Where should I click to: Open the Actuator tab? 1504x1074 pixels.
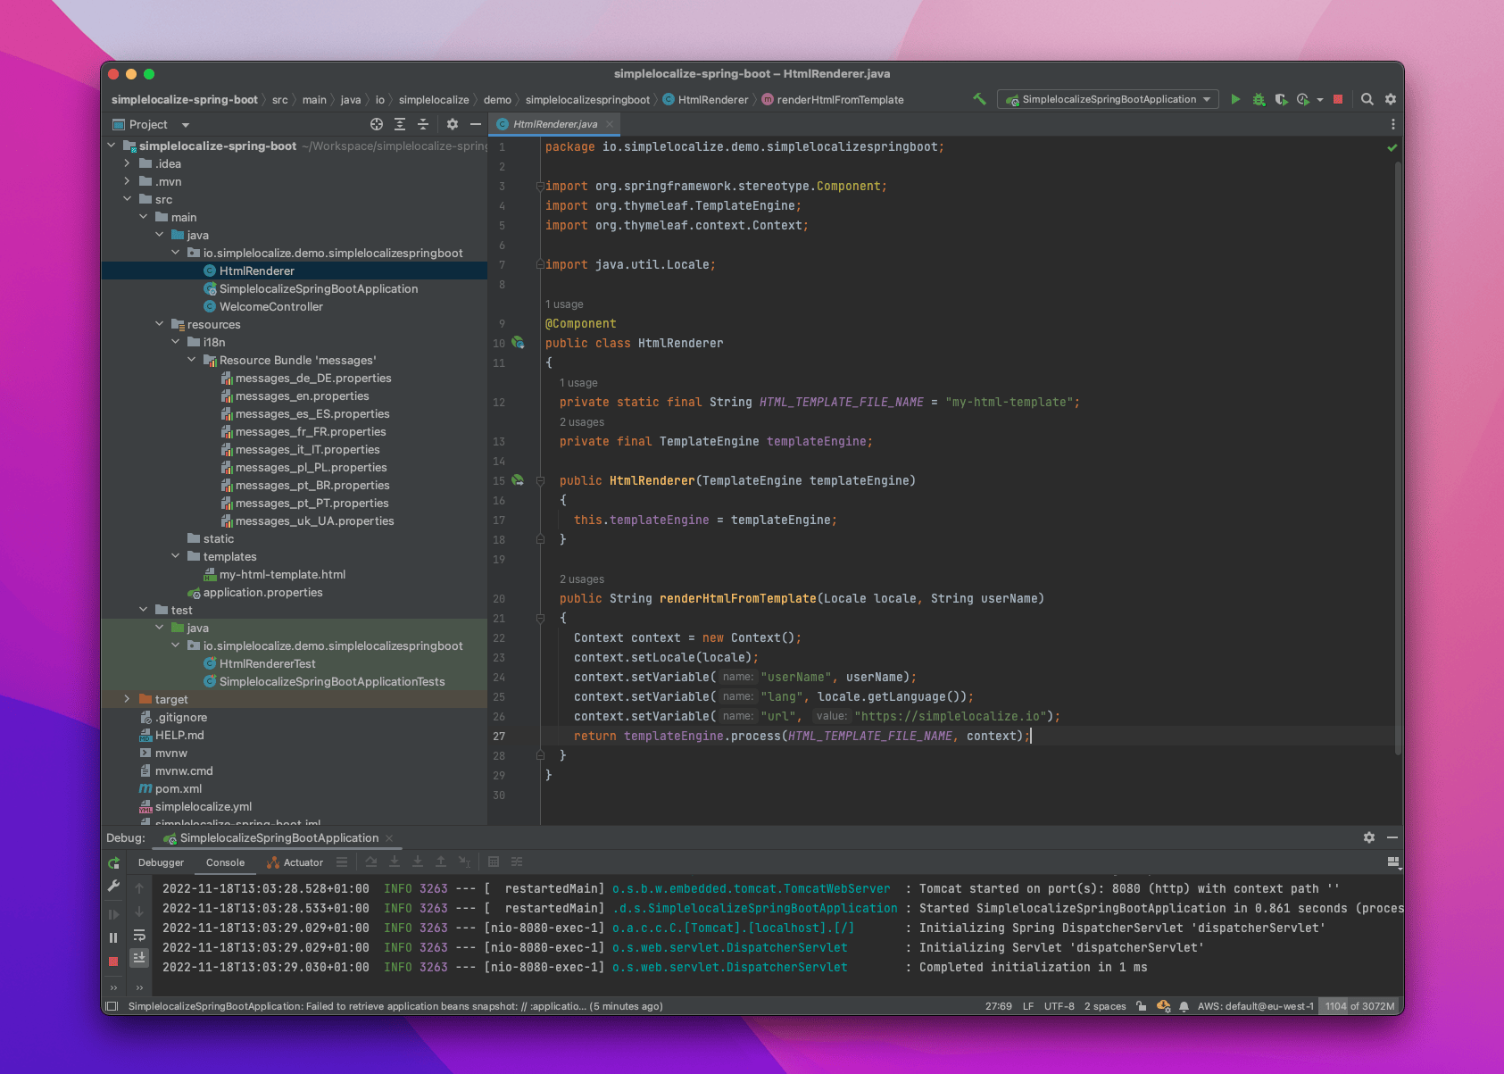(x=295, y=862)
